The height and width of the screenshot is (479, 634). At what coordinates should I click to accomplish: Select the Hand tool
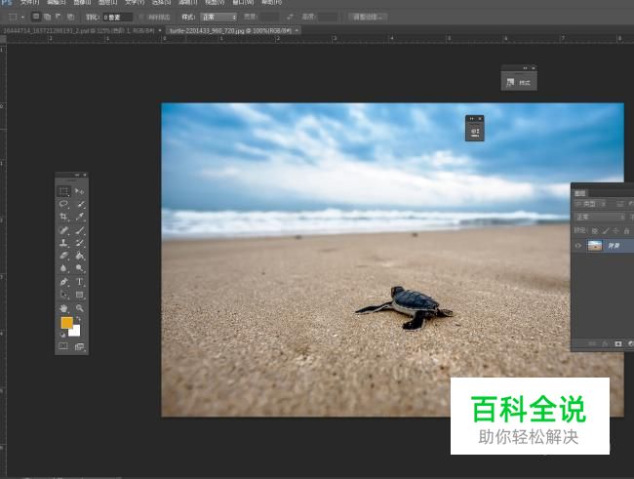tap(64, 307)
